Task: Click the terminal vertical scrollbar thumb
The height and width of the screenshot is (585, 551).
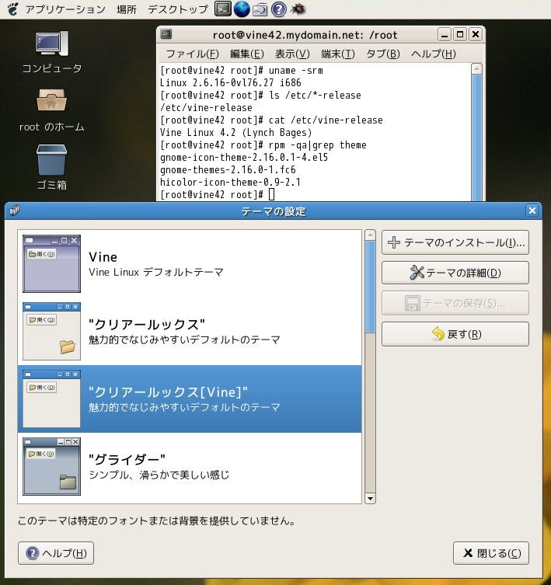Action: (476, 138)
